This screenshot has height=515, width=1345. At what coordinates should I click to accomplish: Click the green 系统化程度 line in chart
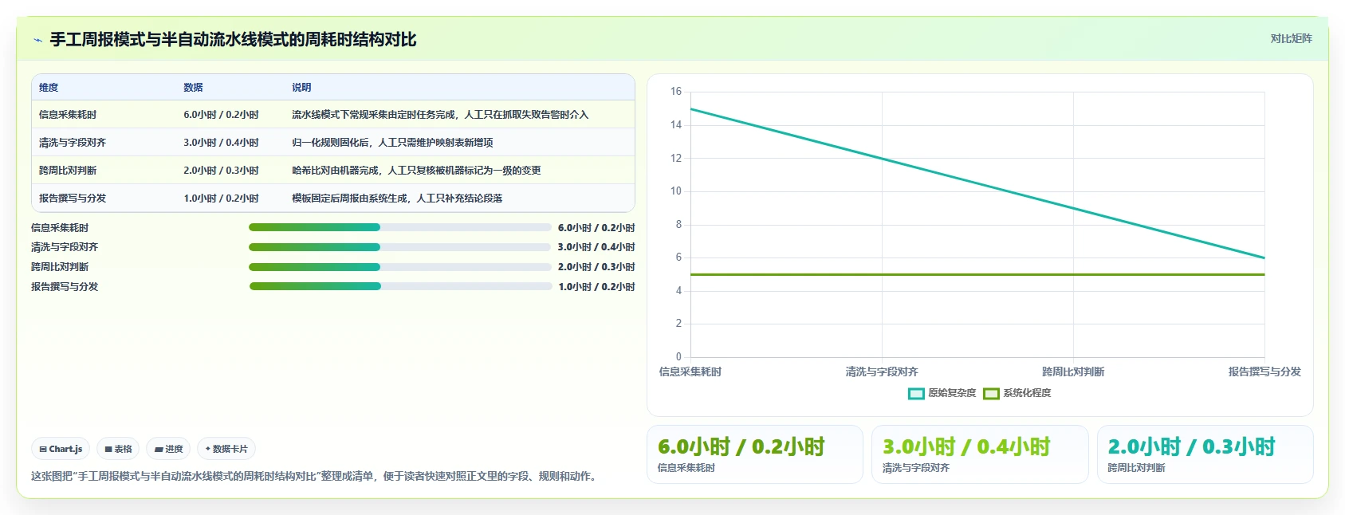(x=977, y=274)
